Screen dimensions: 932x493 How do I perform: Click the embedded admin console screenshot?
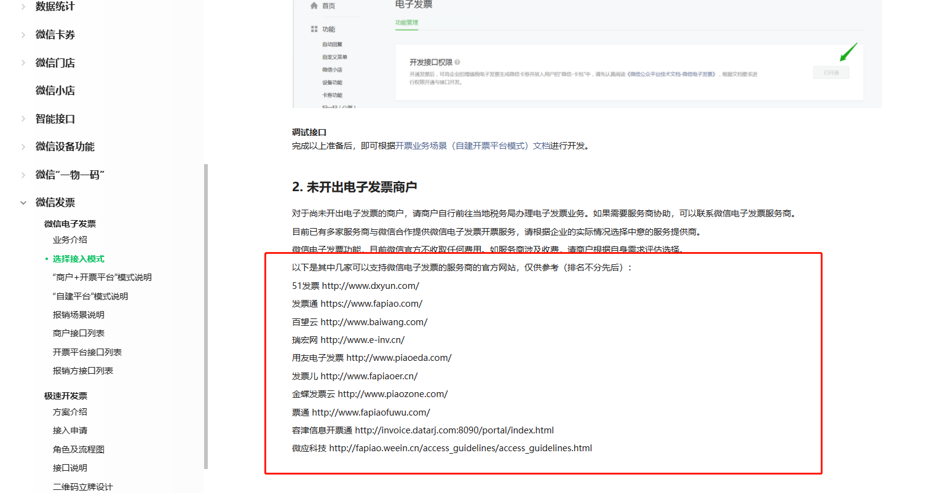[587, 53]
